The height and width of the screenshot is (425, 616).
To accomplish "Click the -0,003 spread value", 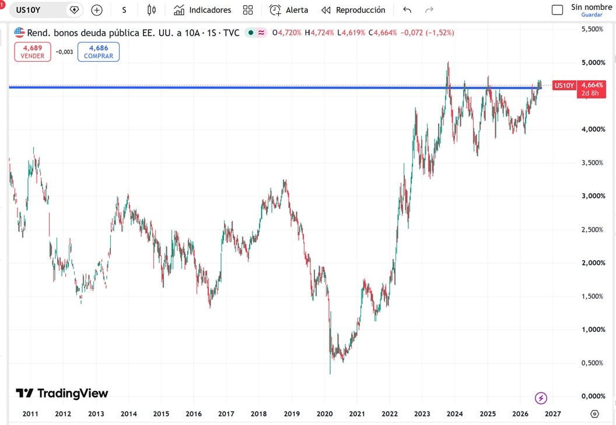I will click(64, 52).
